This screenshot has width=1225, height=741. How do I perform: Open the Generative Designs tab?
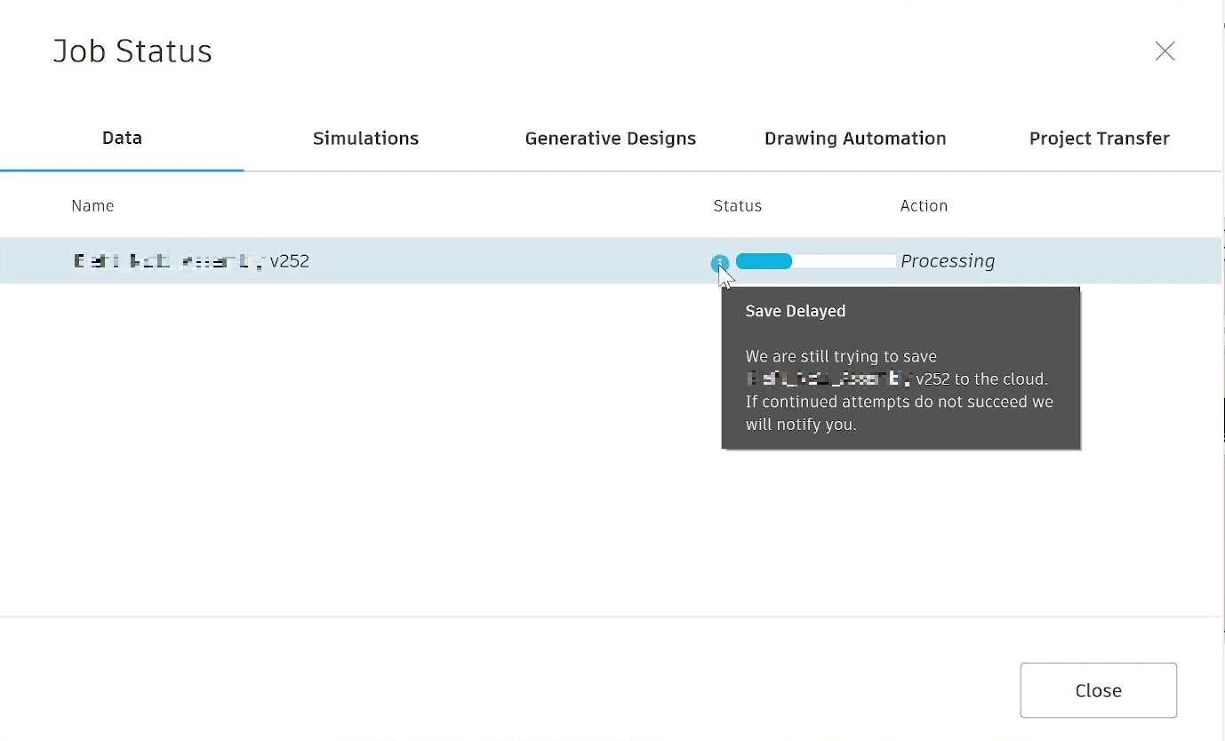coord(610,139)
